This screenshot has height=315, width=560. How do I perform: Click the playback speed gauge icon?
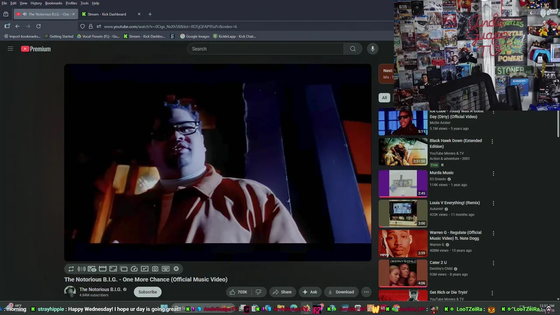134,269
